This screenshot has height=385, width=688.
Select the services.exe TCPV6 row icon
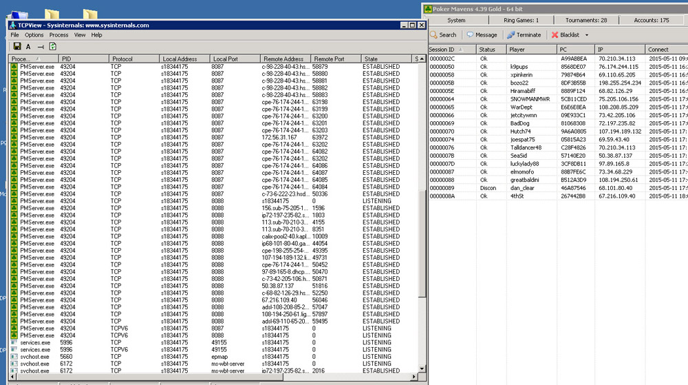pyautogui.click(x=14, y=350)
